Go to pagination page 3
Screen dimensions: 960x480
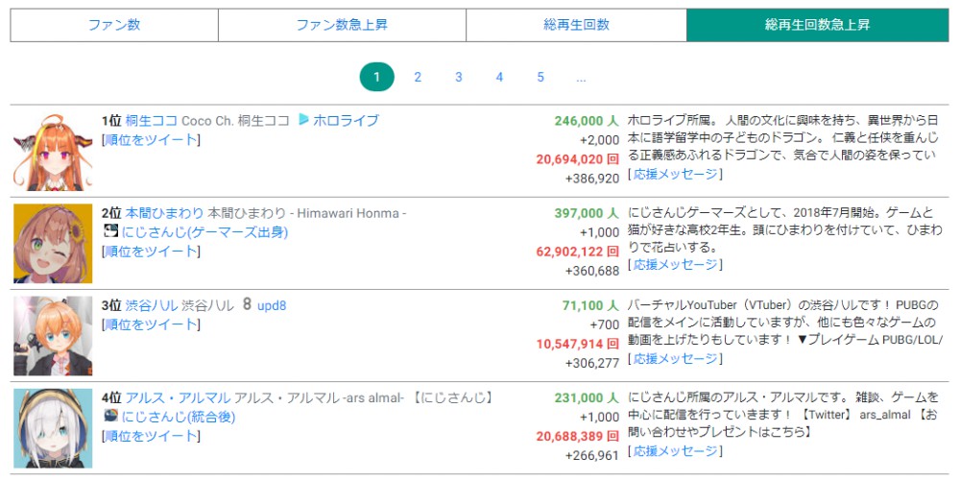tap(459, 77)
